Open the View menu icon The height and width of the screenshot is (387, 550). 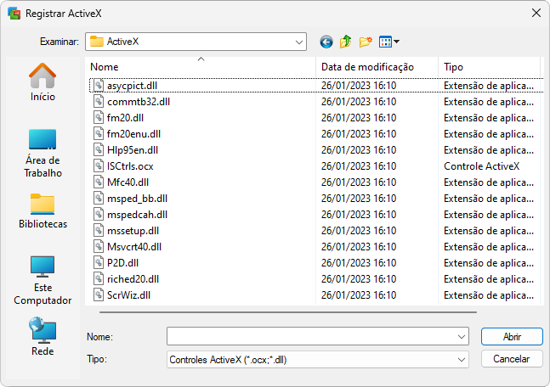pyautogui.click(x=388, y=42)
